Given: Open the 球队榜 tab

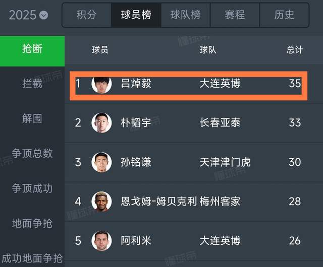Looking at the screenshot, I should pyautogui.click(x=185, y=15).
